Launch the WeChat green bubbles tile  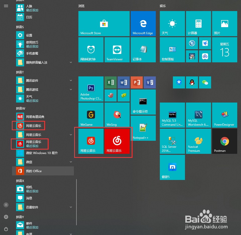point(205,82)
